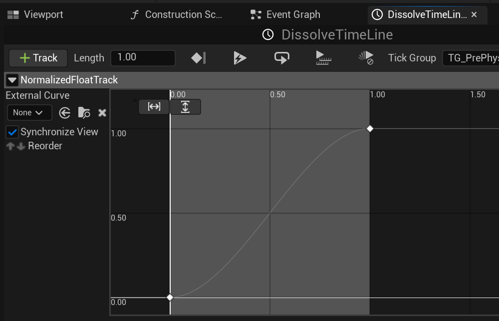Click the Length input field
The image size is (499, 321).
point(142,58)
